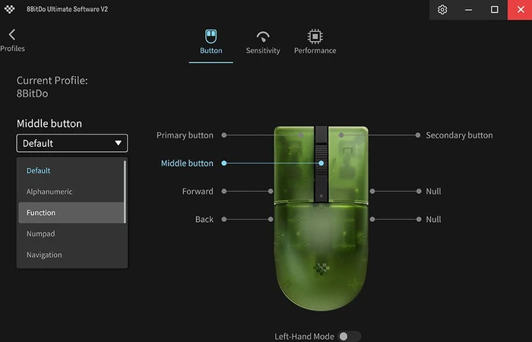532x342 pixels.
Task: Select the Middle button mapping label
Action: tap(187, 163)
